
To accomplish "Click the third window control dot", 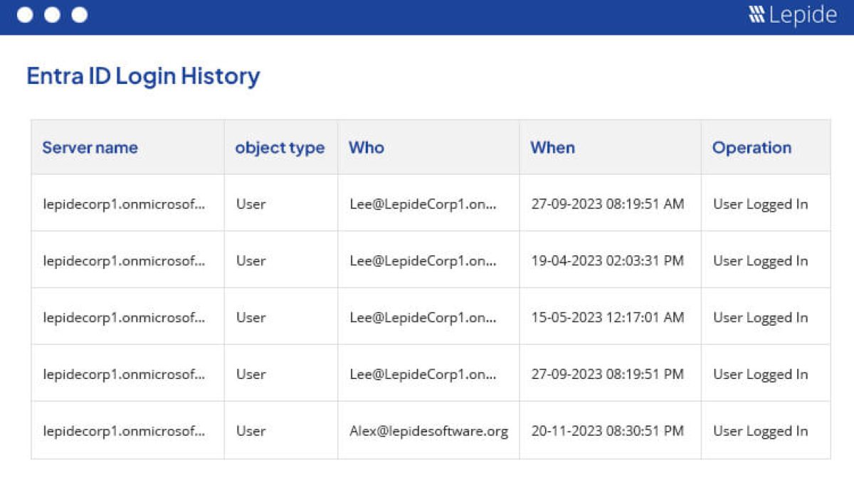I will coord(80,15).
